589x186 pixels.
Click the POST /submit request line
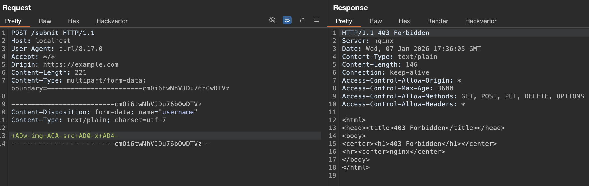click(x=53, y=33)
